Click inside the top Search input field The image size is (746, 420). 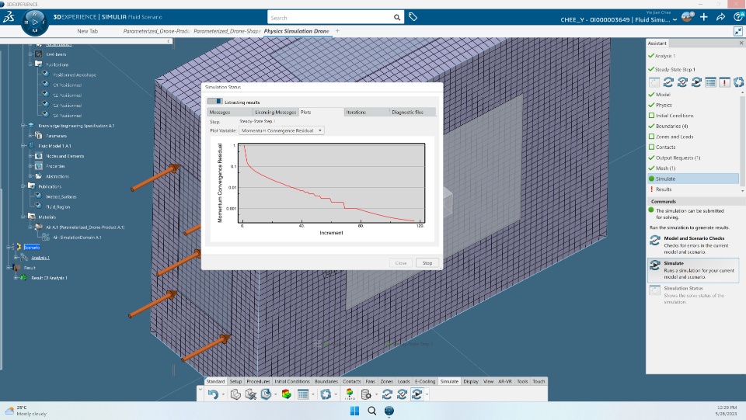pos(330,18)
